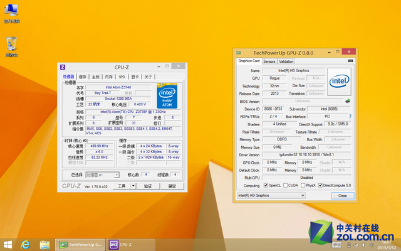Click the Shaders value 4 Unified
The image size is (401, 251).
tap(279, 124)
